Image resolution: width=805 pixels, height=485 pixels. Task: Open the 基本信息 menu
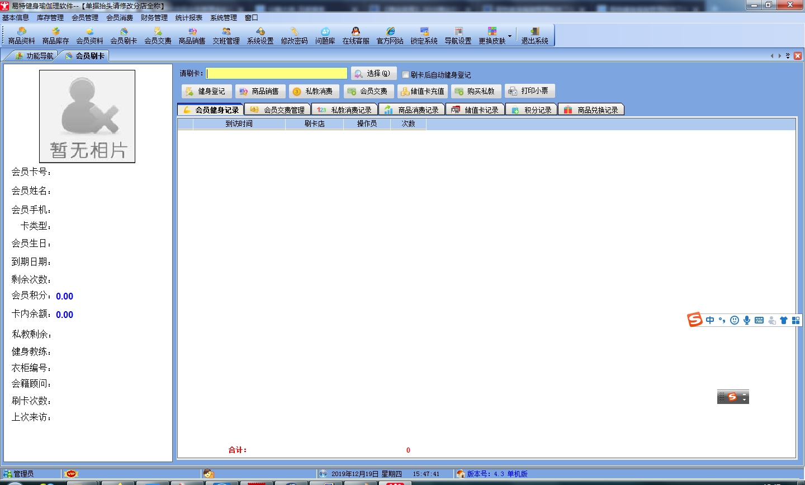tap(16, 18)
